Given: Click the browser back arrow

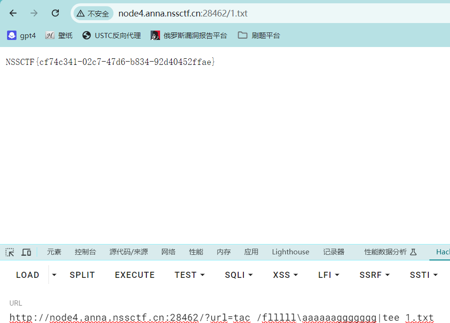Looking at the screenshot, I should coord(13,13).
